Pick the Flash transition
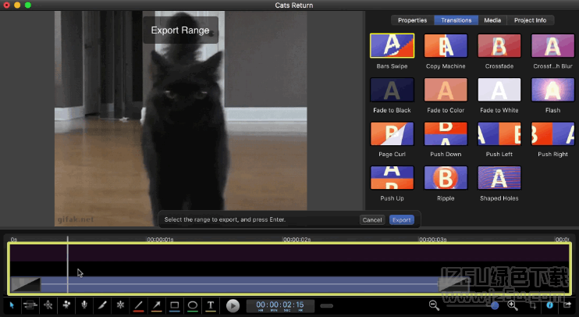The image size is (579, 317). click(x=552, y=90)
